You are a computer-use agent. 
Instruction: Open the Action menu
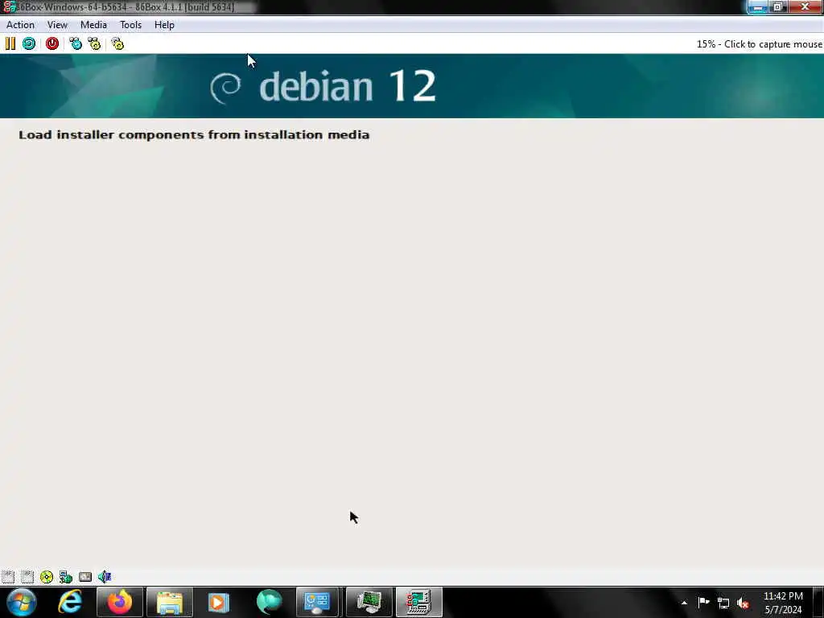[20, 25]
